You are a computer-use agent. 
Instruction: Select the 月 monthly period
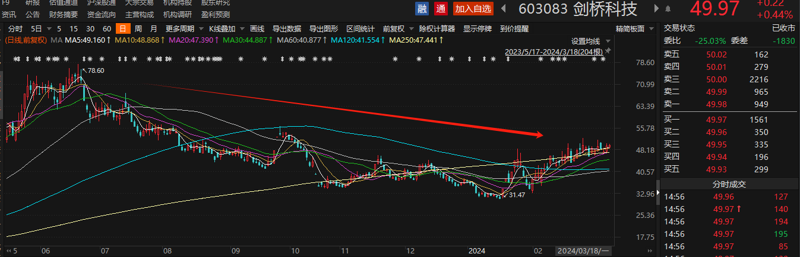154,29
